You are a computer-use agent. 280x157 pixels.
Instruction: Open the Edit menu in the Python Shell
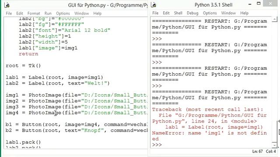click(166, 13)
